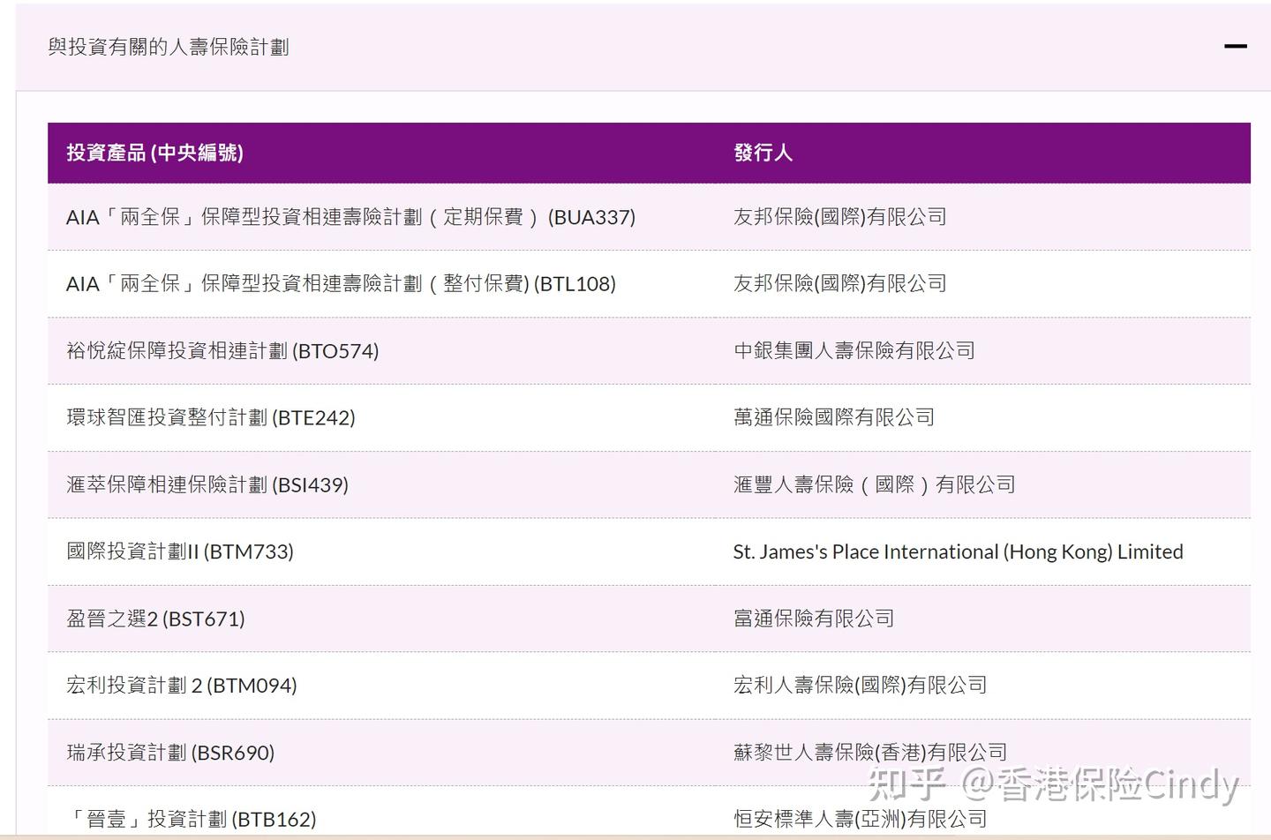1271x840 pixels.
Task: Click issuer 滙豐人壽保險（國際）有限公司
Action: [x=875, y=484]
